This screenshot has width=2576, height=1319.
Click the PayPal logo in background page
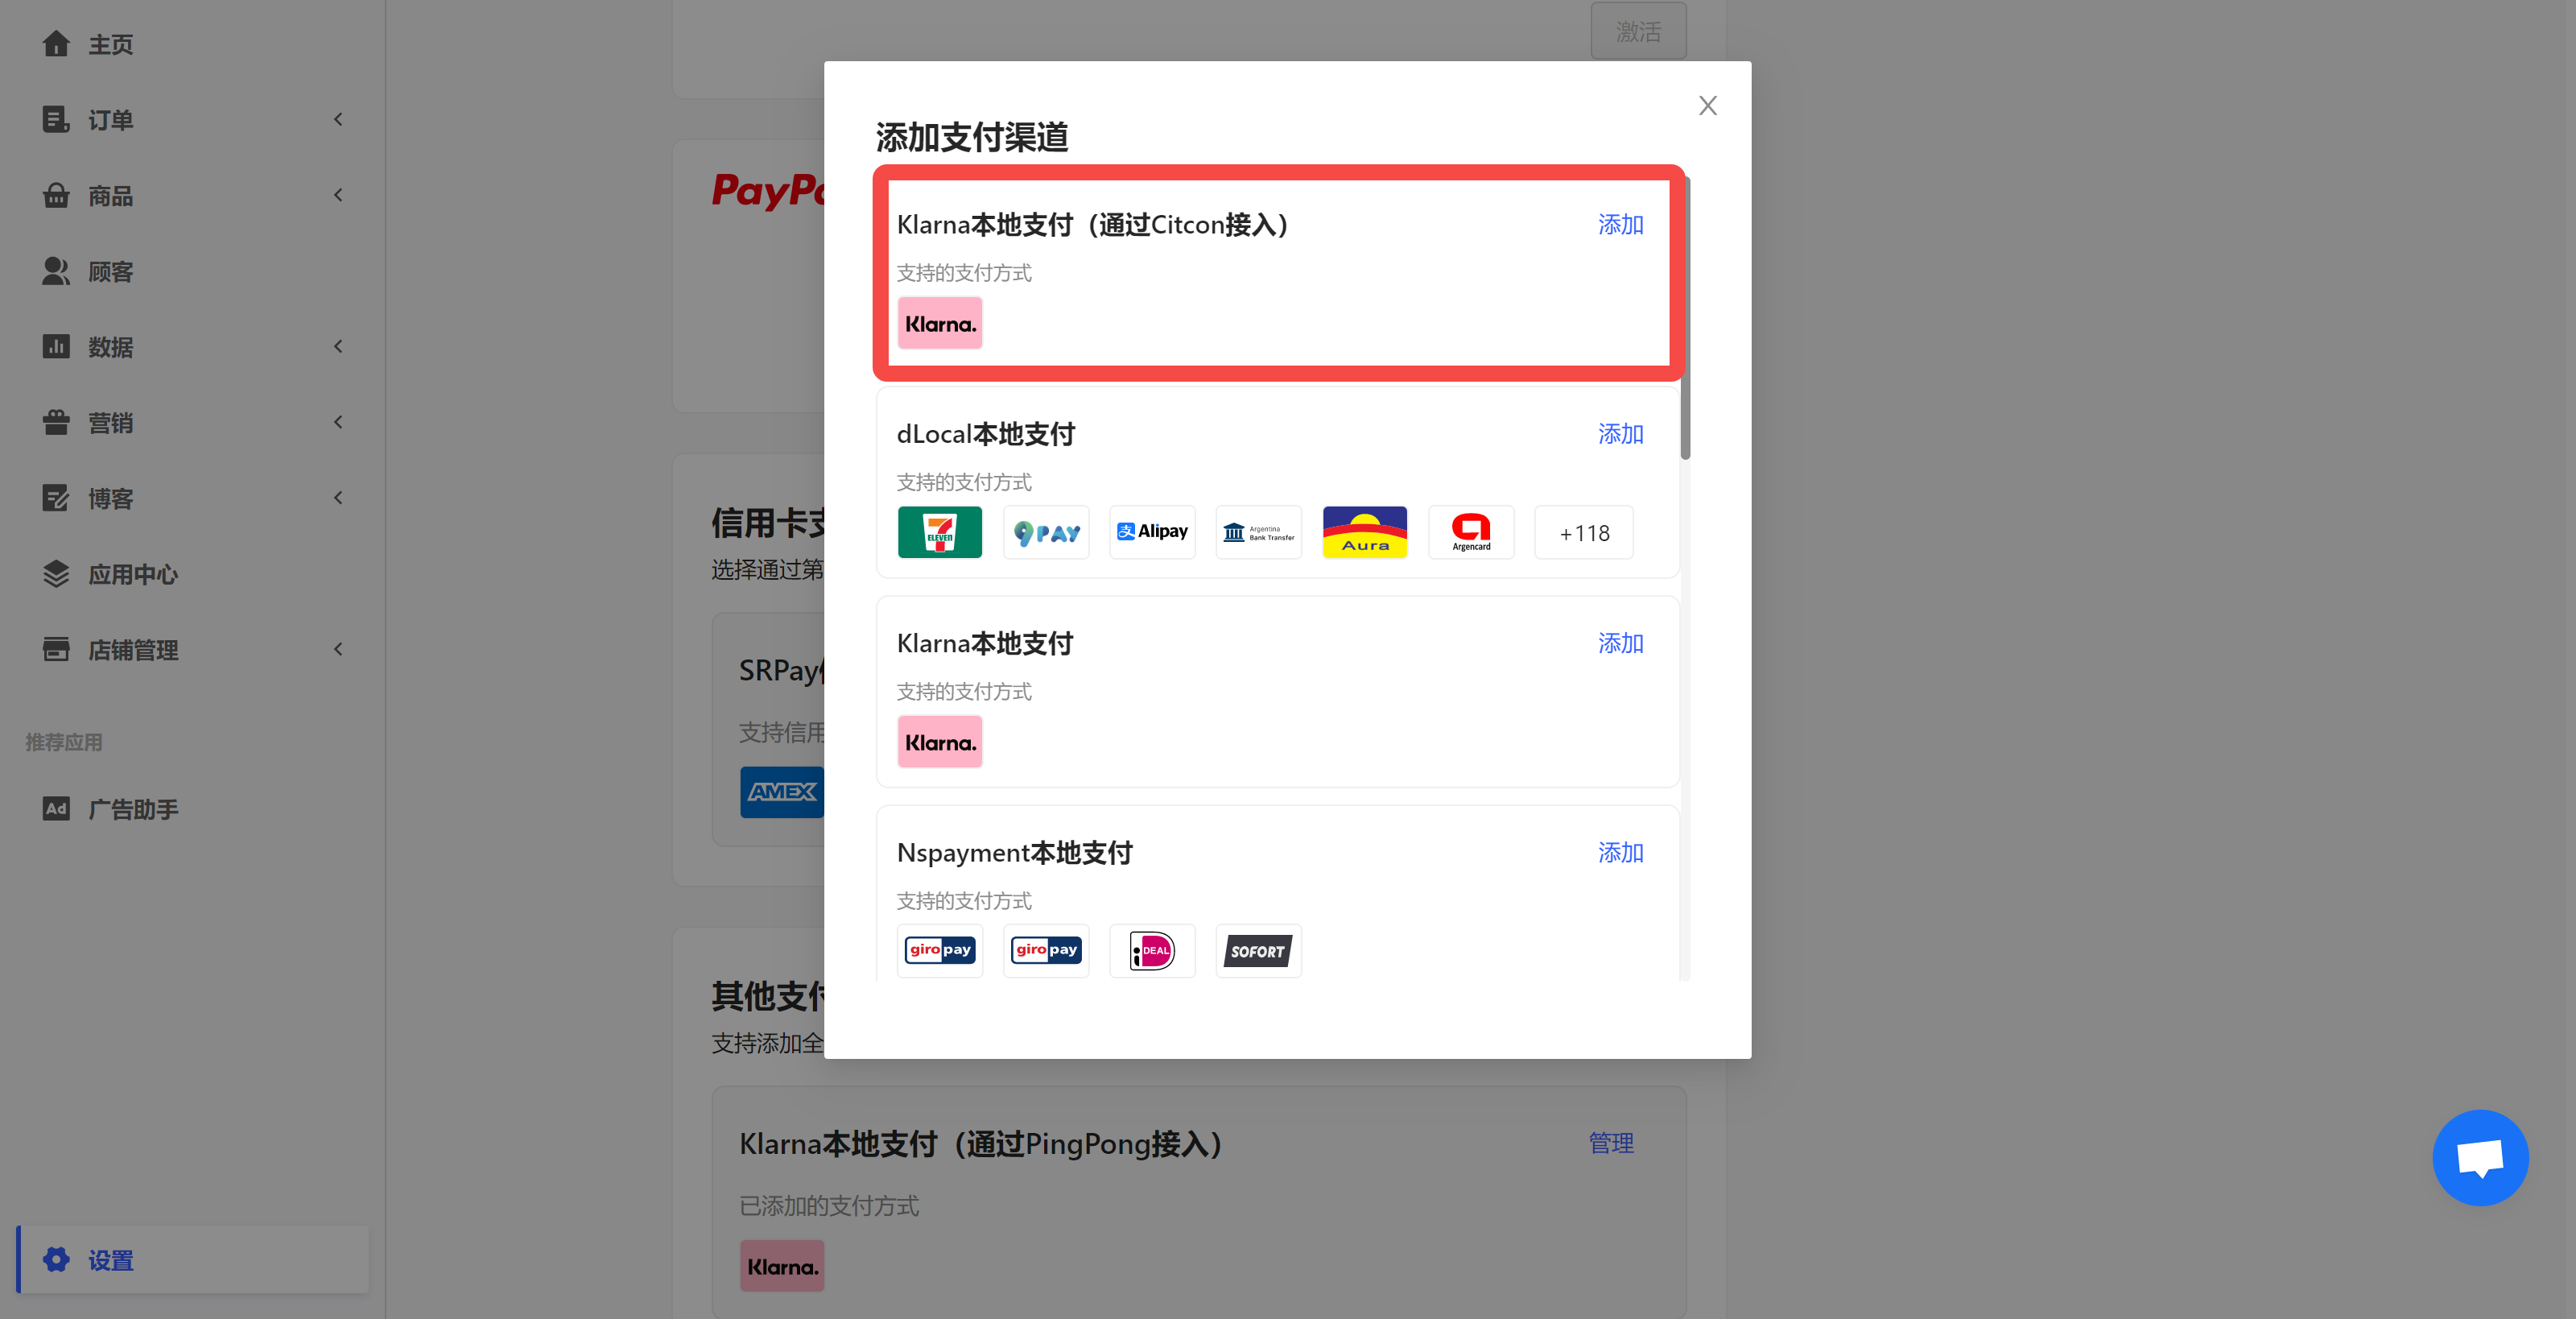coord(768,190)
